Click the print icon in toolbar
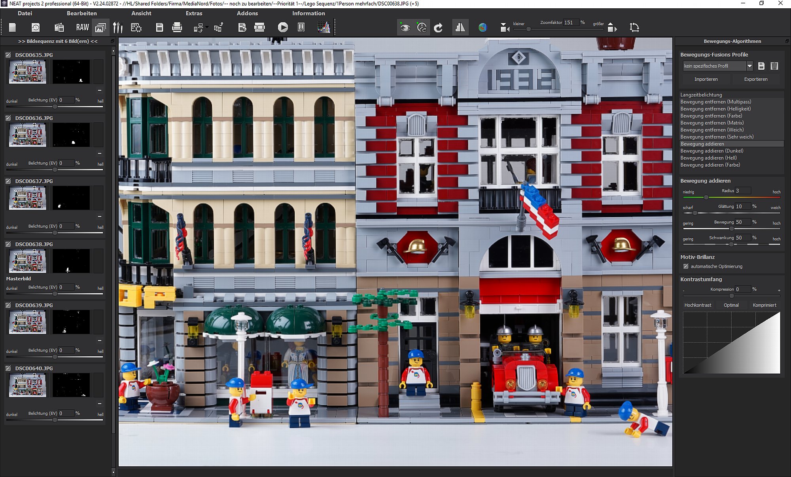This screenshot has width=791, height=477. tap(177, 27)
